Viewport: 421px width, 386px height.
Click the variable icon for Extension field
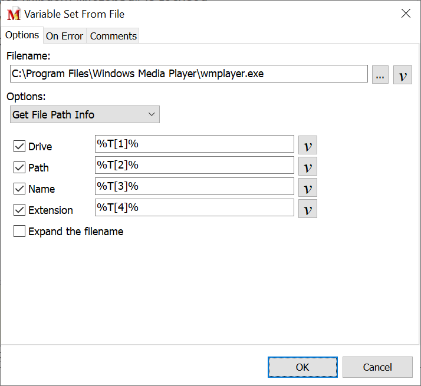click(307, 209)
